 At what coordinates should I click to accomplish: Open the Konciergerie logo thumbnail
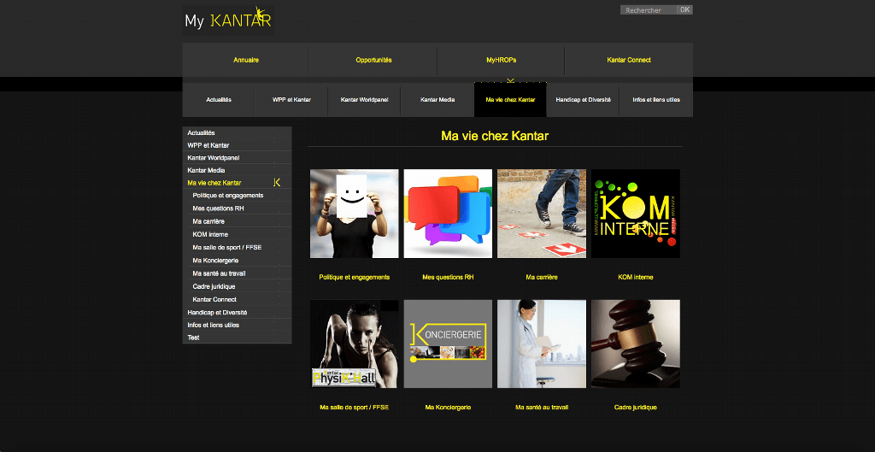tap(448, 343)
